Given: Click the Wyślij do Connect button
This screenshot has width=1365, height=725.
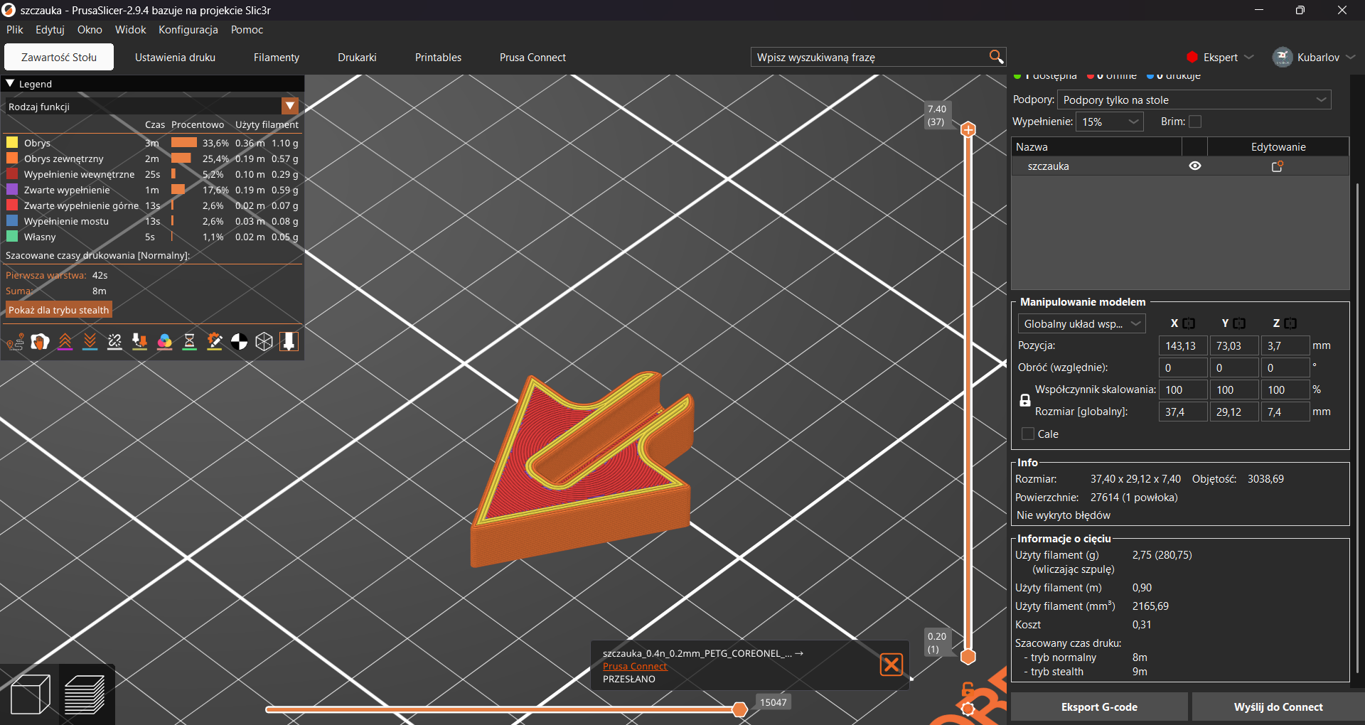Looking at the screenshot, I should (x=1278, y=707).
